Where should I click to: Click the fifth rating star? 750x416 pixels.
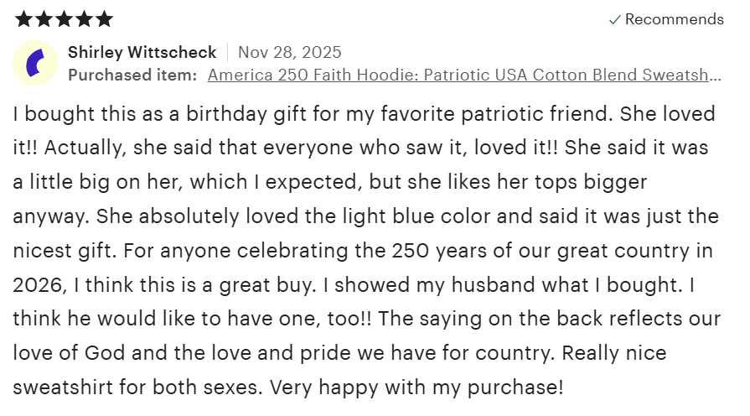pyautogui.click(x=103, y=18)
